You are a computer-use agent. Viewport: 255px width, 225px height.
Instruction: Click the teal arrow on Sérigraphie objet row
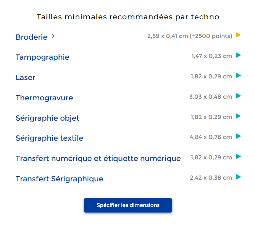pos(239,116)
